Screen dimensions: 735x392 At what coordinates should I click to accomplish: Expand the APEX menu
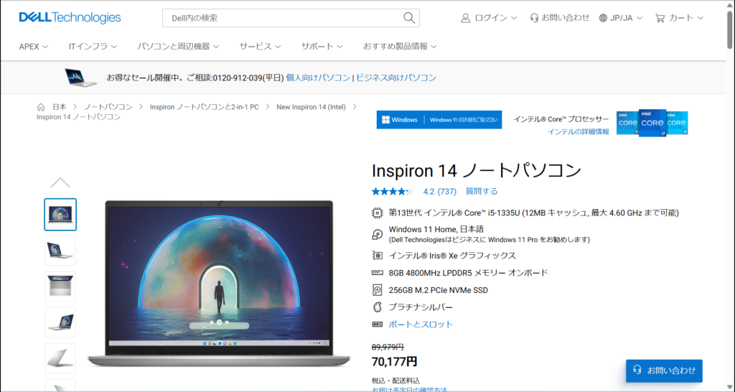[x=34, y=47]
